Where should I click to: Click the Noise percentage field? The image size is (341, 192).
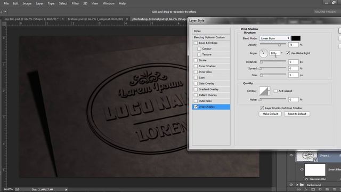[294, 100]
